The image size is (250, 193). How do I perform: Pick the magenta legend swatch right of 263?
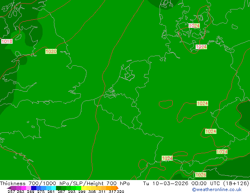pyautogui.click(x=24, y=188)
